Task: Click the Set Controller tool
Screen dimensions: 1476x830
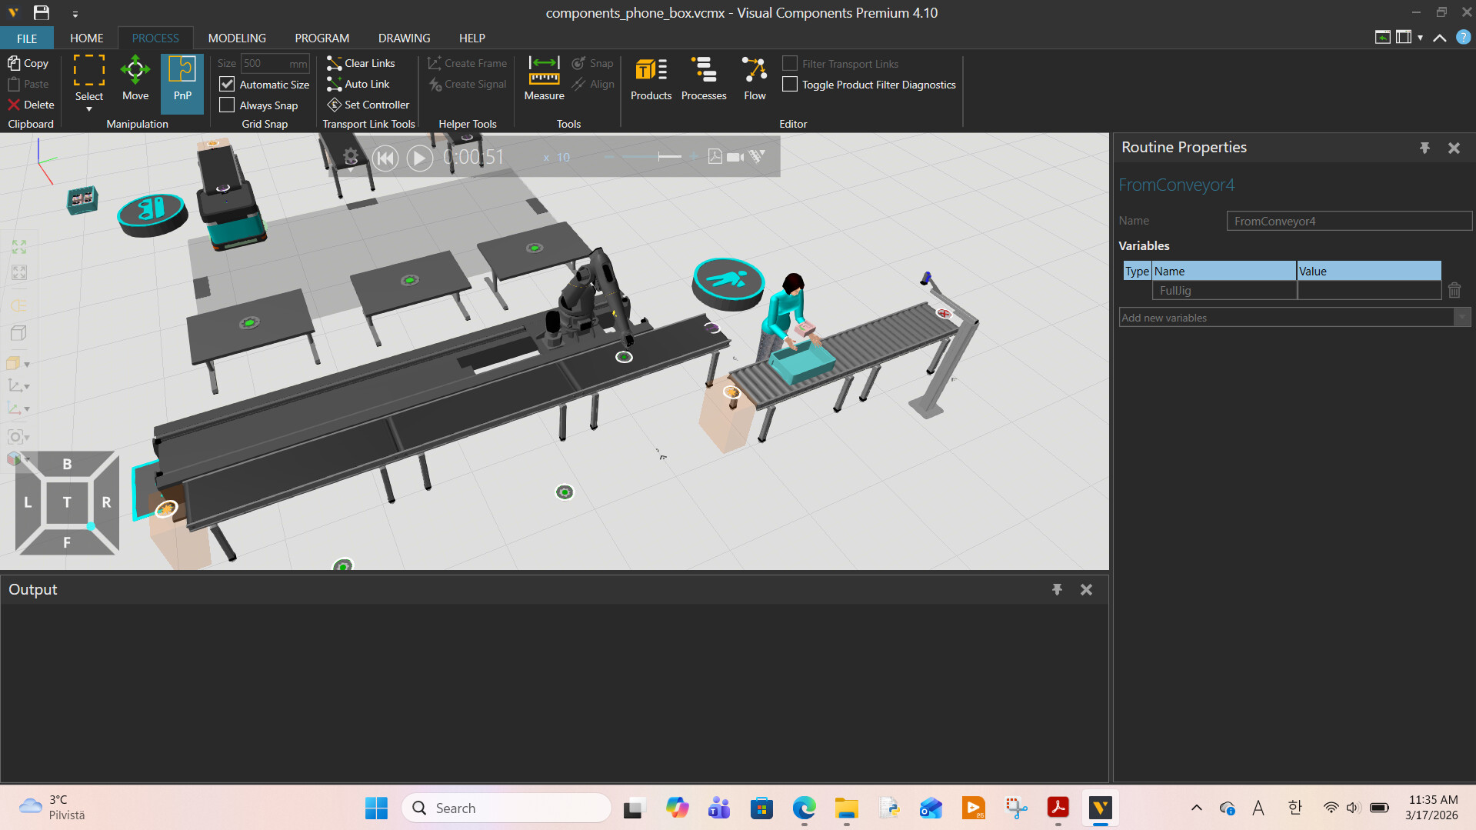Action: click(x=368, y=105)
